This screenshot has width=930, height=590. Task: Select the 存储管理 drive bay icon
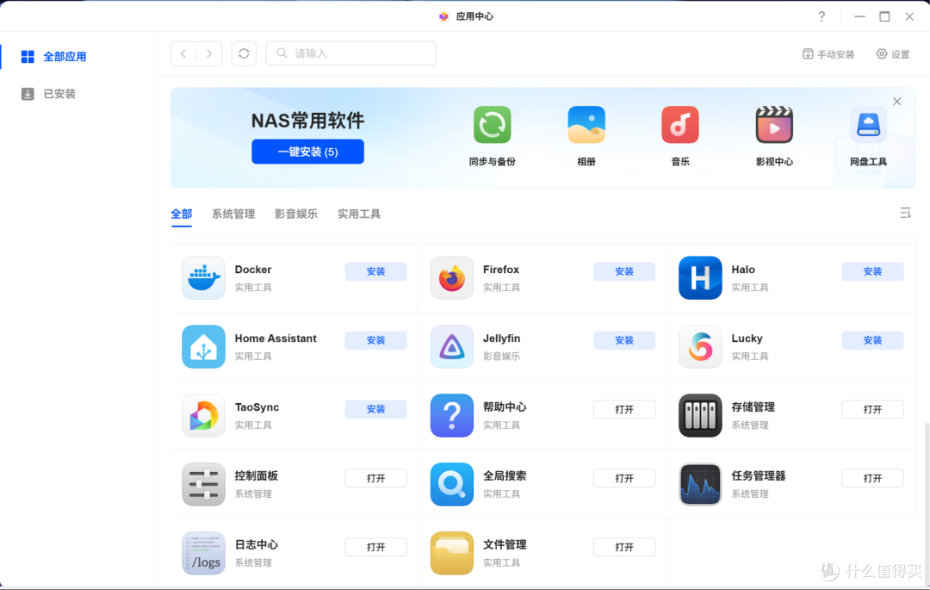click(x=700, y=415)
